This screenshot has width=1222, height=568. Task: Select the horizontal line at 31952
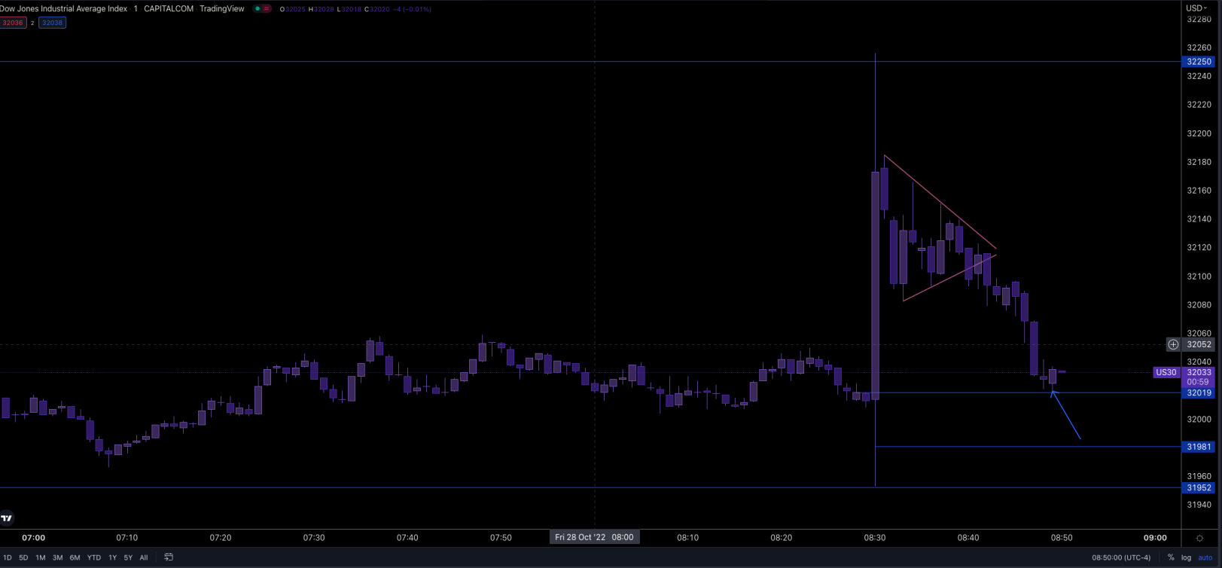tap(590, 487)
